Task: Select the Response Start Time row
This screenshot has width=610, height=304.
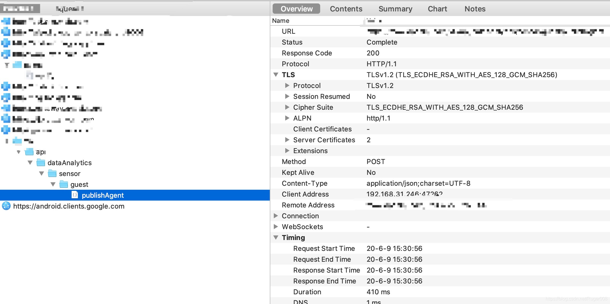Action: coord(440,270)
